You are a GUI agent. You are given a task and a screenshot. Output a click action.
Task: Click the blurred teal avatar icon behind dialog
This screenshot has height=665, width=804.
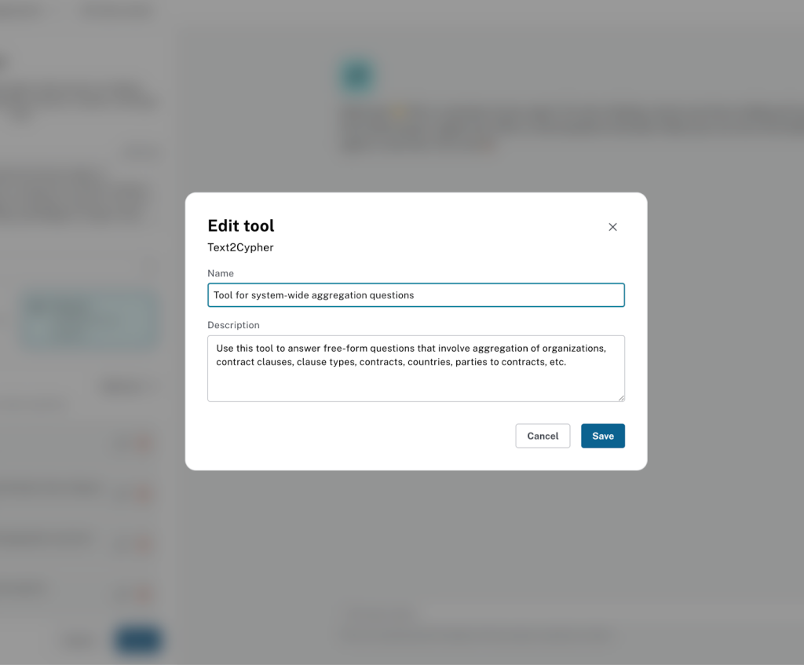tap(357, 76)
